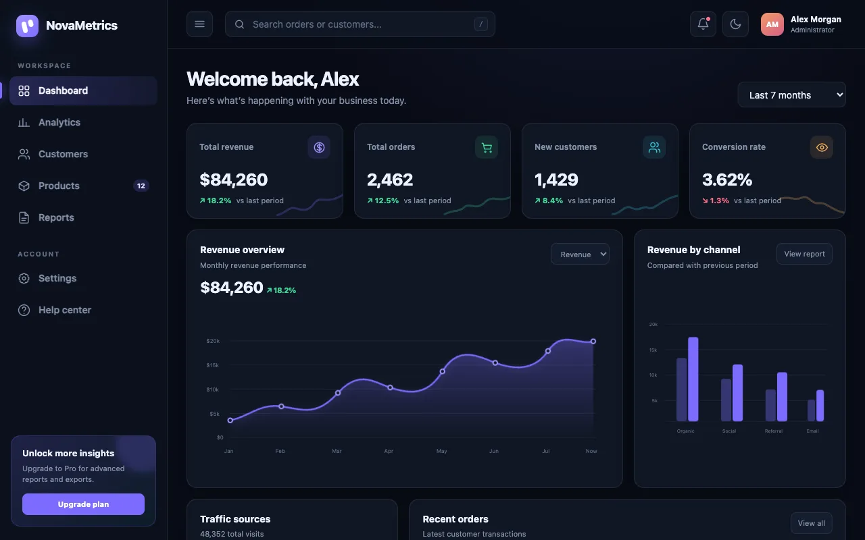Click the Settings gear icon

click(x=24, y=278)
